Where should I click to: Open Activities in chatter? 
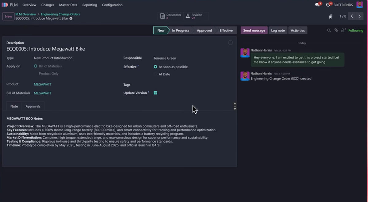(298, 30)
